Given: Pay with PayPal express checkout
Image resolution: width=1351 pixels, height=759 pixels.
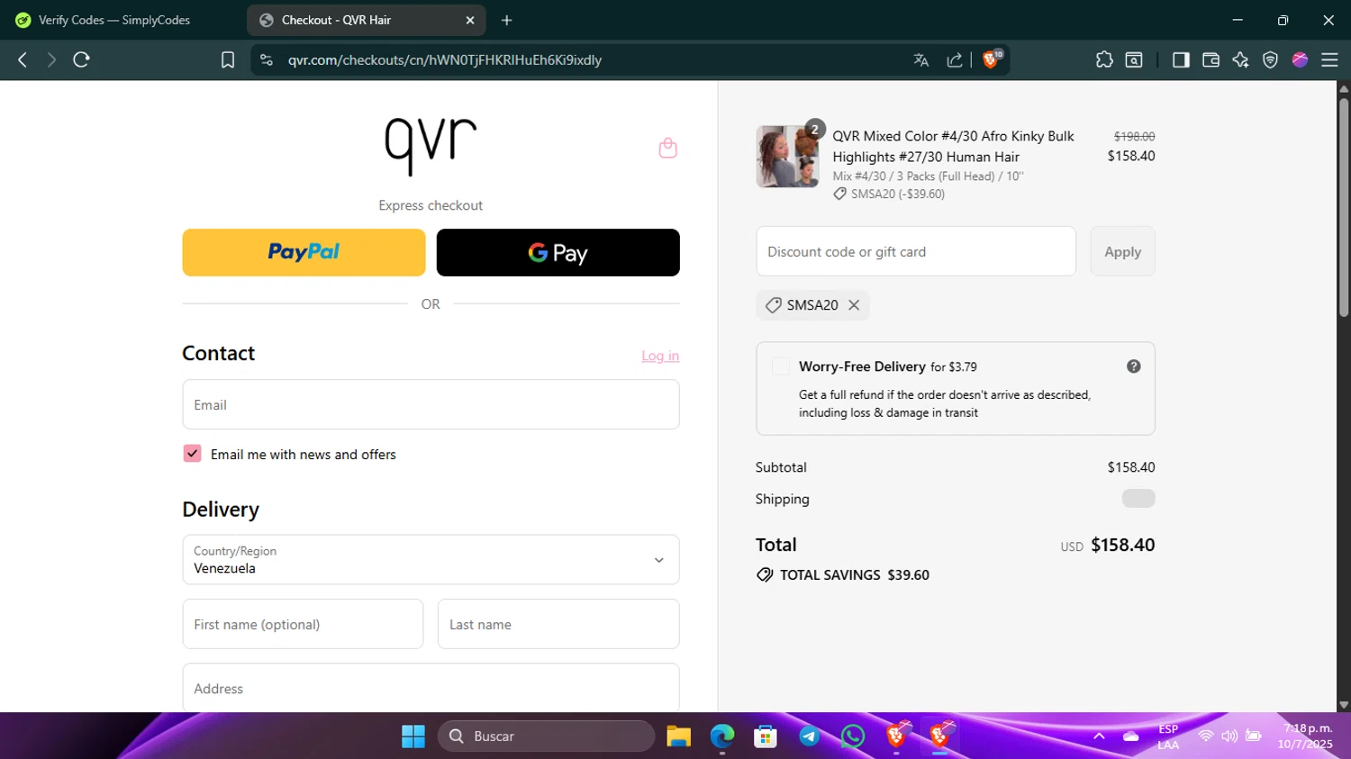Looking at the screenshot, I should [x=304, y=252].
